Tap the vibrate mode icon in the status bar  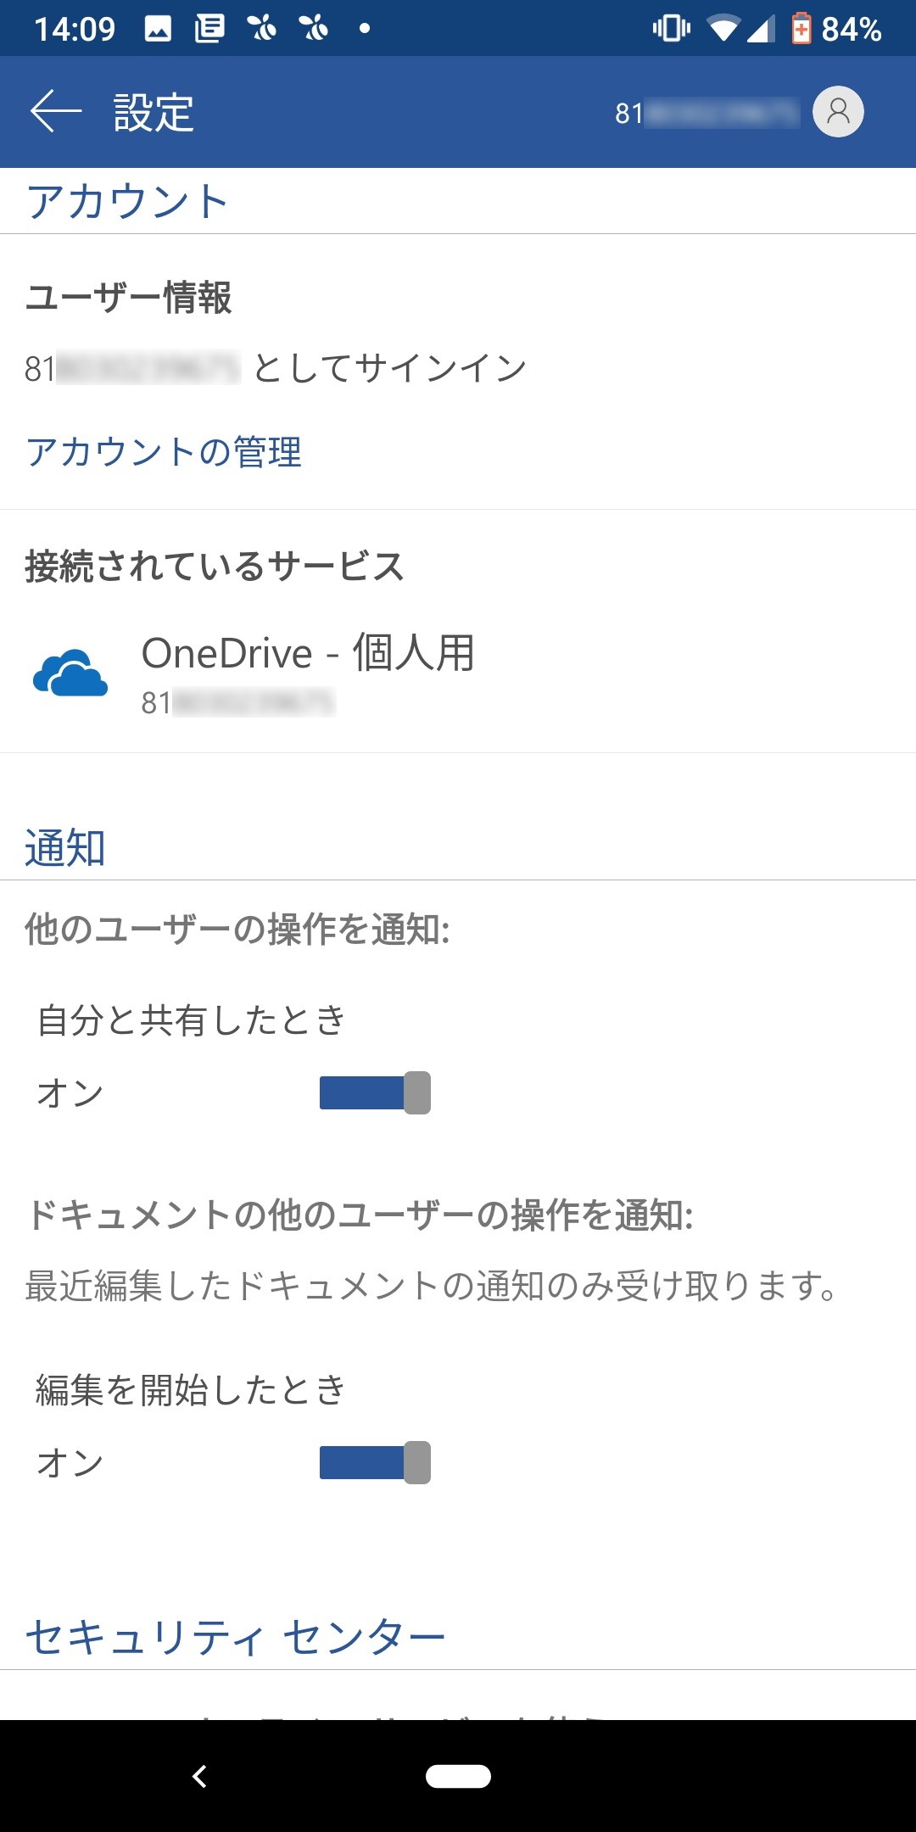click(x=670, y=27)
